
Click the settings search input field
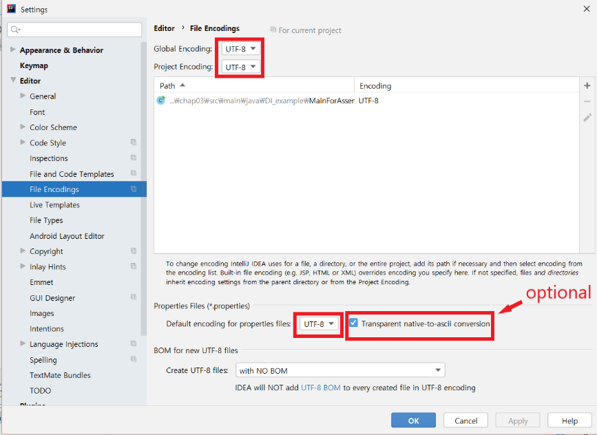(74, 30)
